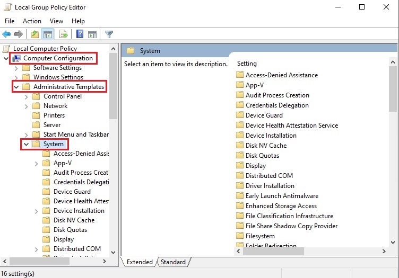Open the Help menu
This screenshot has height=278, width=399.
coord(78,21)
